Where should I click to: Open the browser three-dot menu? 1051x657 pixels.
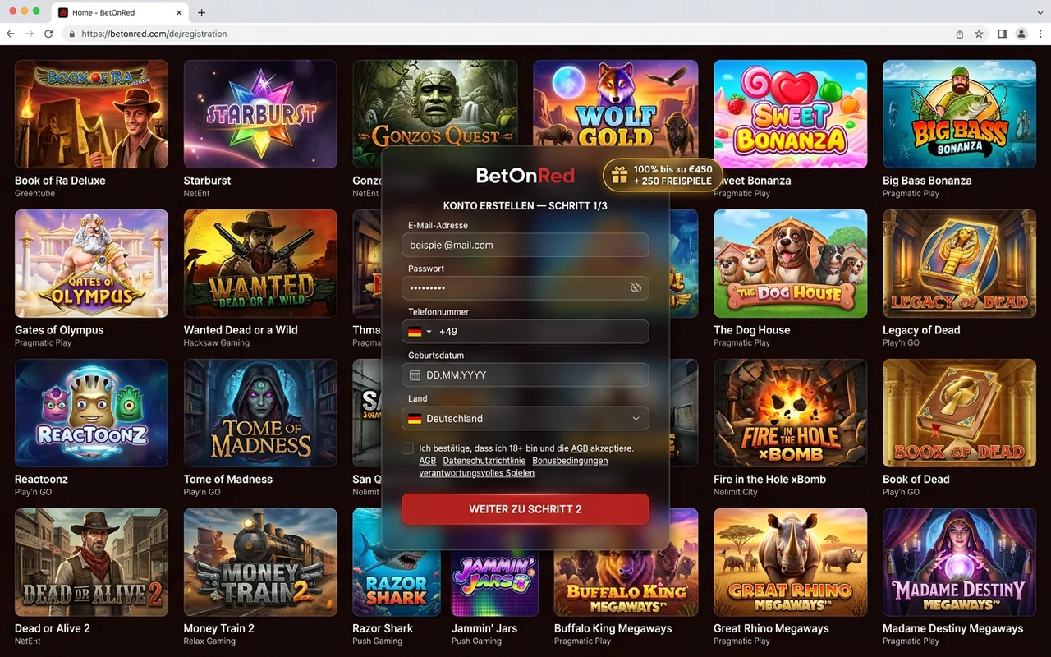tap(1040, 34)
